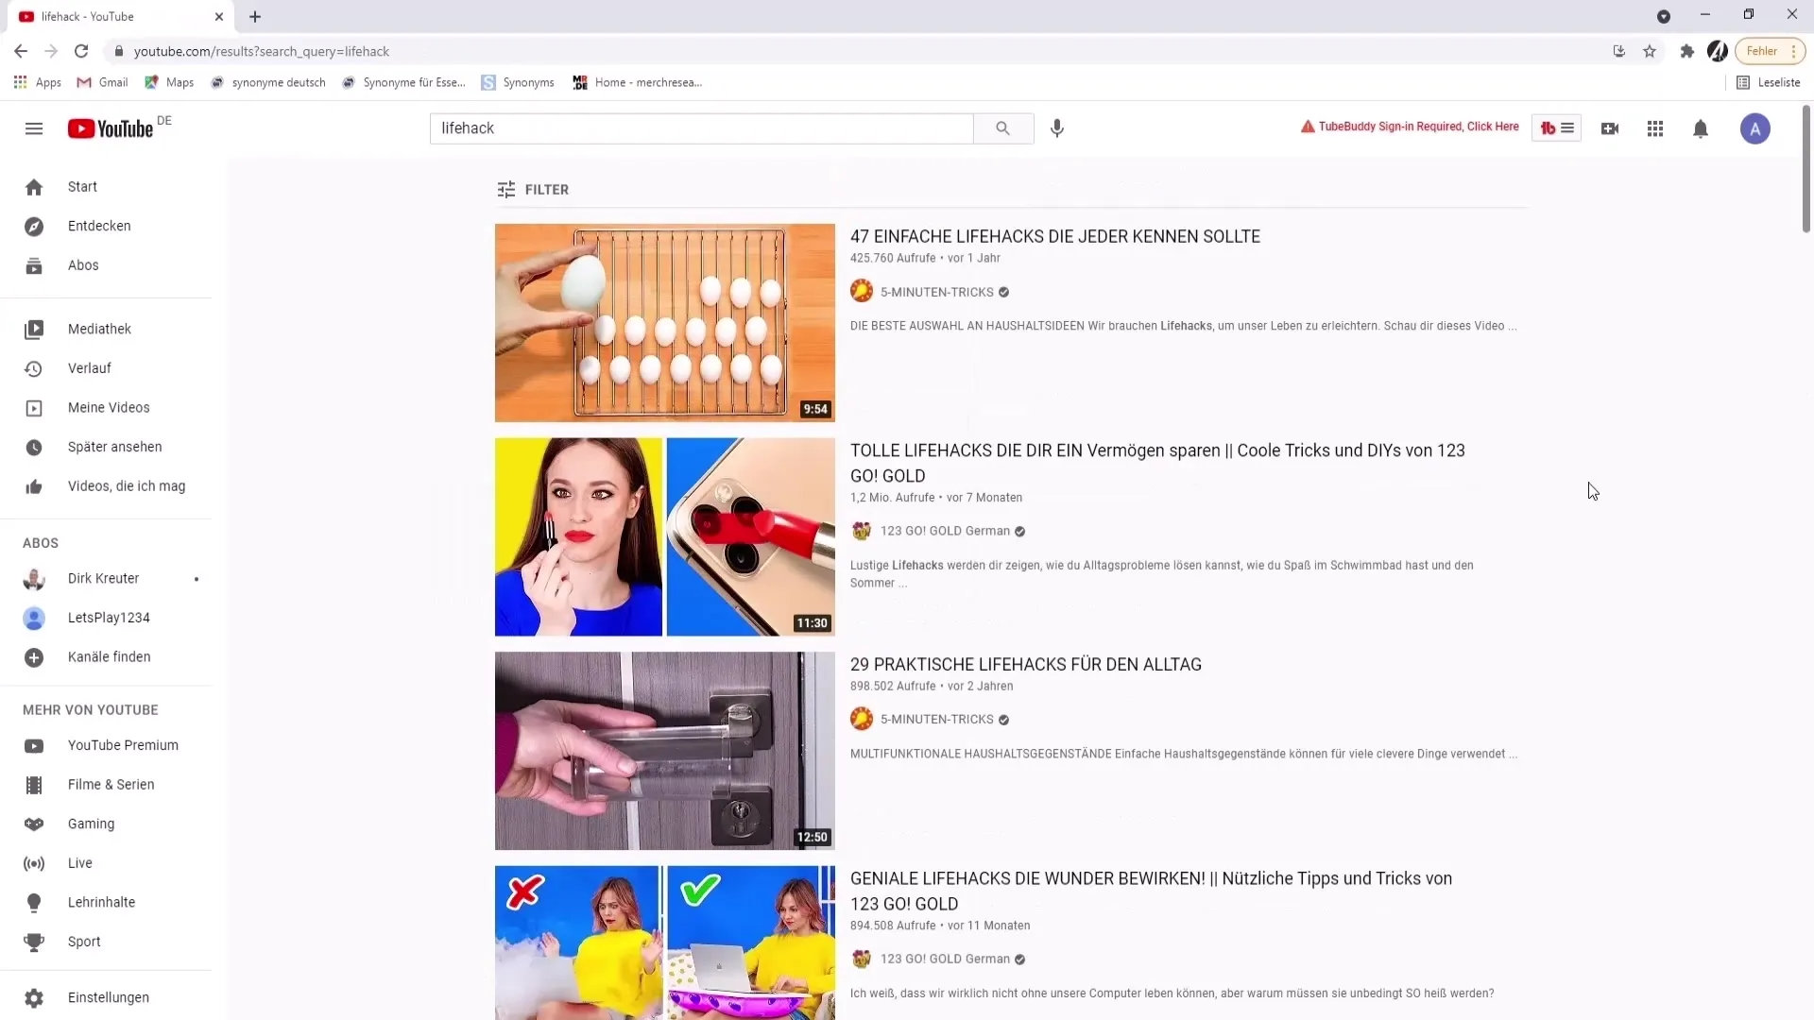Viewport: 1814px width, 1020px height.
Task: Click Kanäle finden plus icon
Action: point(34,657)
